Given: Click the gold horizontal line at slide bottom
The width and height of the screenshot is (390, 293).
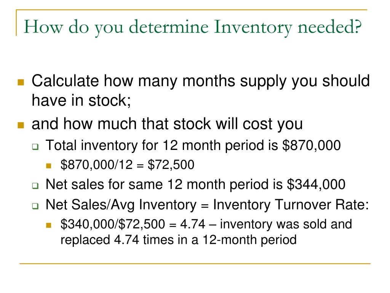Looking at the screenshot, I should click(x=195, y=263).
